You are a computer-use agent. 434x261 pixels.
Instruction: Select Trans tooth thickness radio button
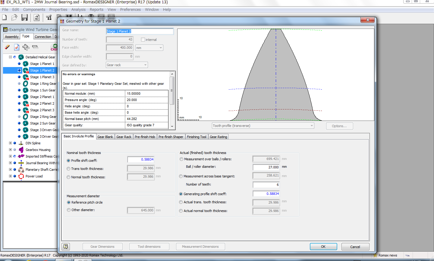(x=68, y=169)
